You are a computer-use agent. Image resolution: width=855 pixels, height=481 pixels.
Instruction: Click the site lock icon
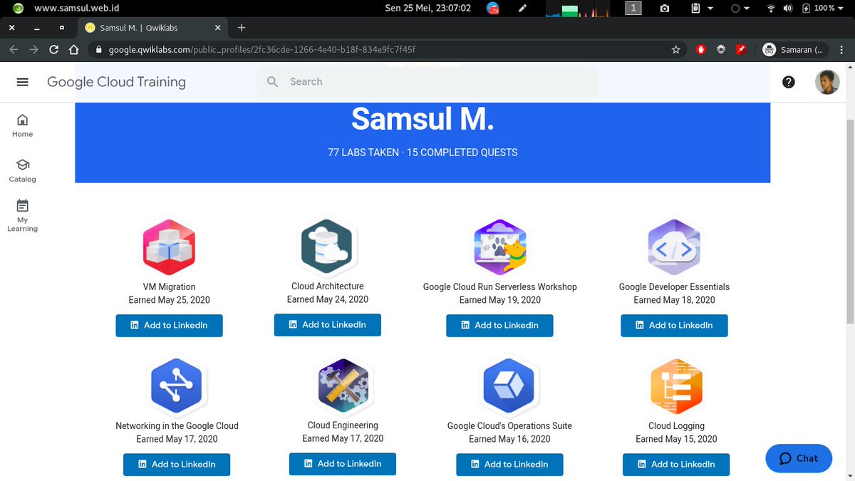[98, 50]
